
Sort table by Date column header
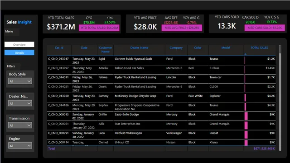(84, 48)
